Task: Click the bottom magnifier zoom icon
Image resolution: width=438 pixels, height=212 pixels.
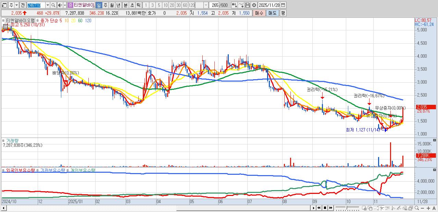Action: click(x=417, y=208)
